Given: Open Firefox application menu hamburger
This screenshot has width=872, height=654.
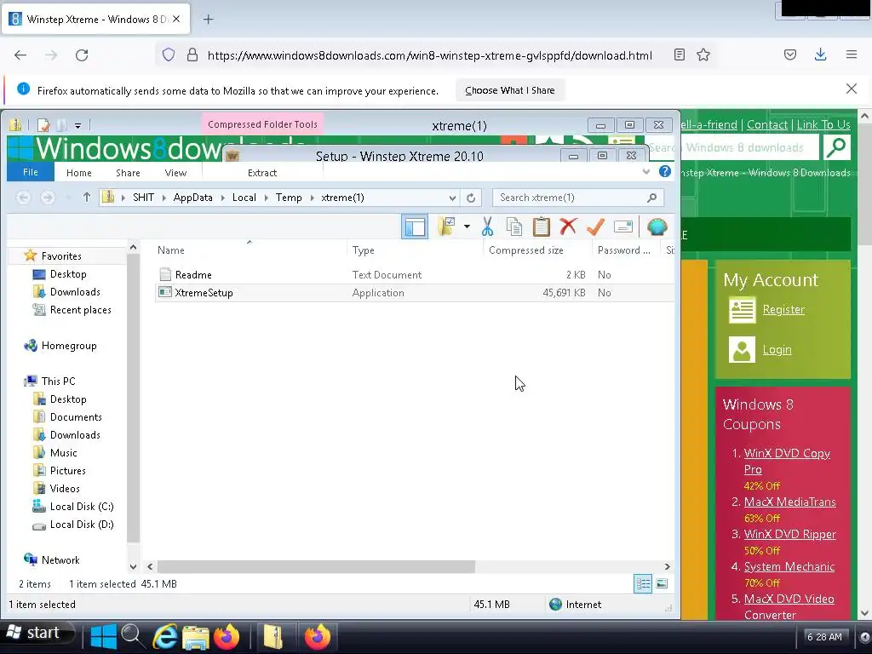Looking at the screenshot, I should pyautogui.click(x=852, y=54).
